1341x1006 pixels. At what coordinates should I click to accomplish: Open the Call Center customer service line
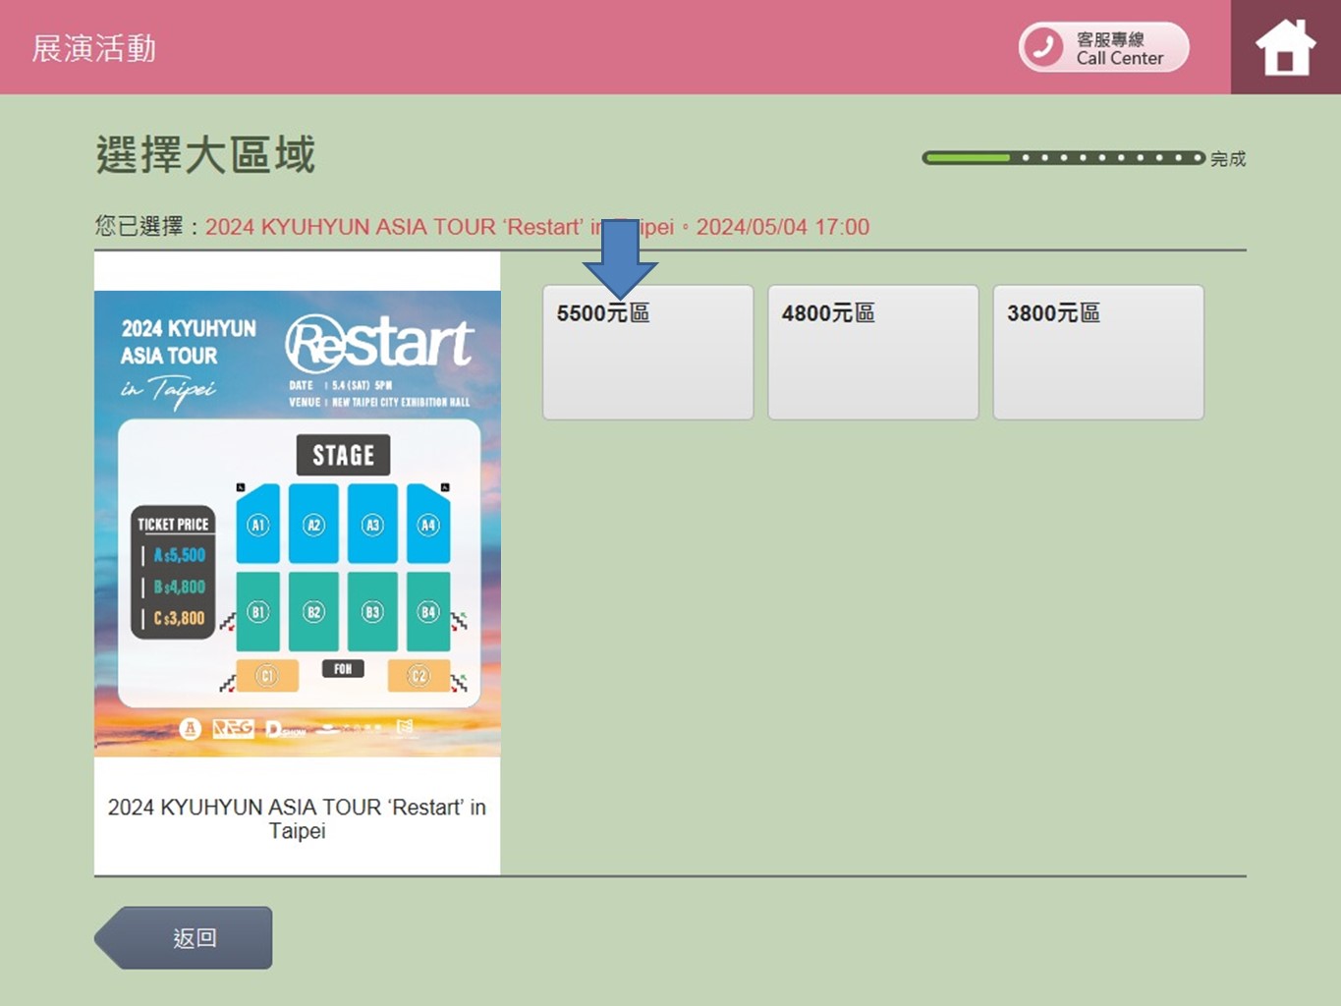click(x=1103, y=47)
